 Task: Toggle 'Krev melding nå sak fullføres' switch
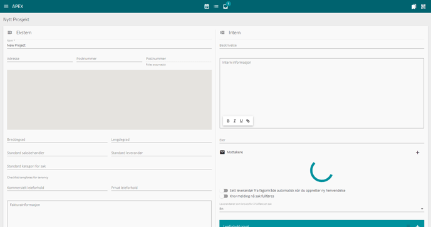coord(225,196)
